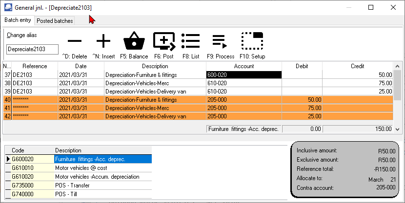Click the Change alias label

tap(22, 35)
